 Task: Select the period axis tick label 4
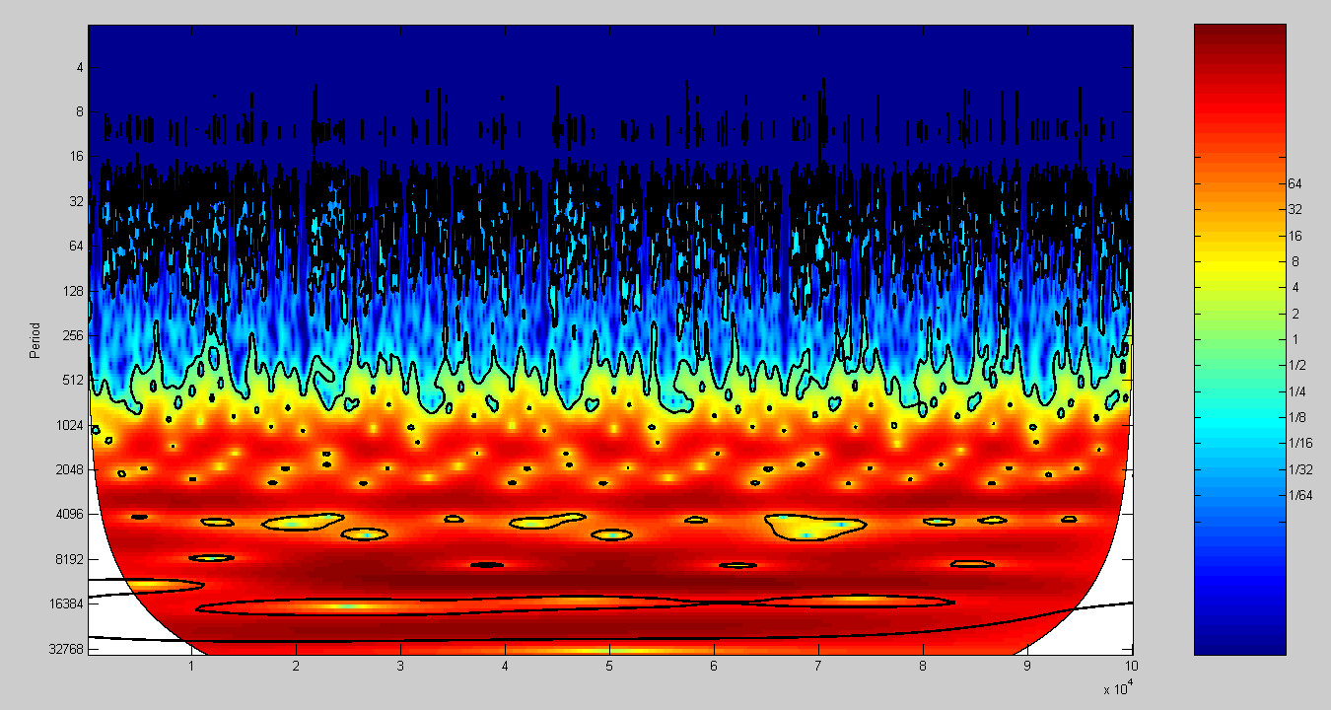(x=80, y=68)
